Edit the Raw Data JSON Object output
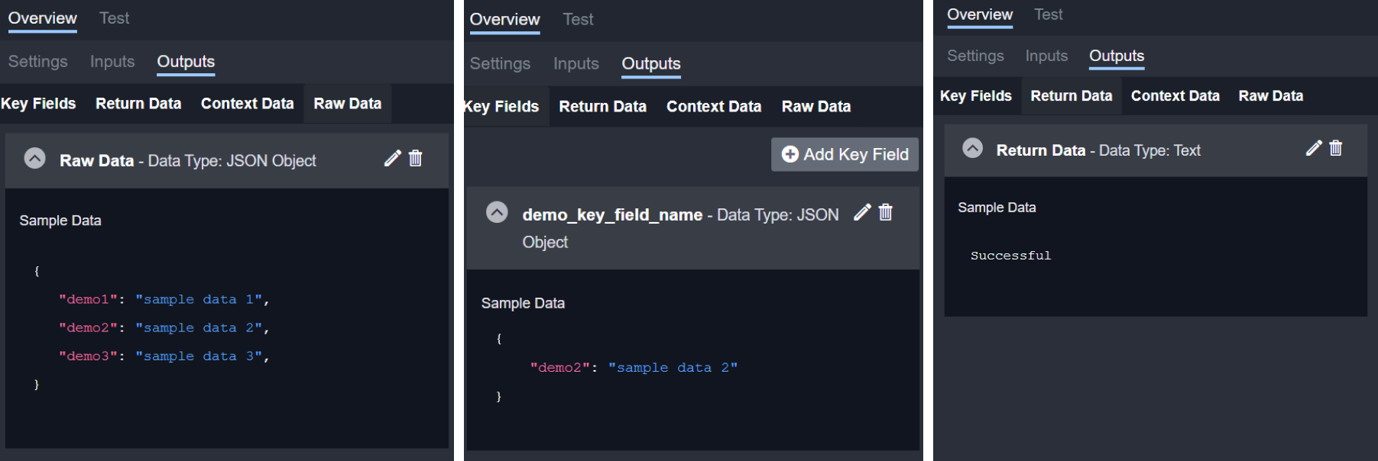The image size is (1378, 461). coord(392,159)
